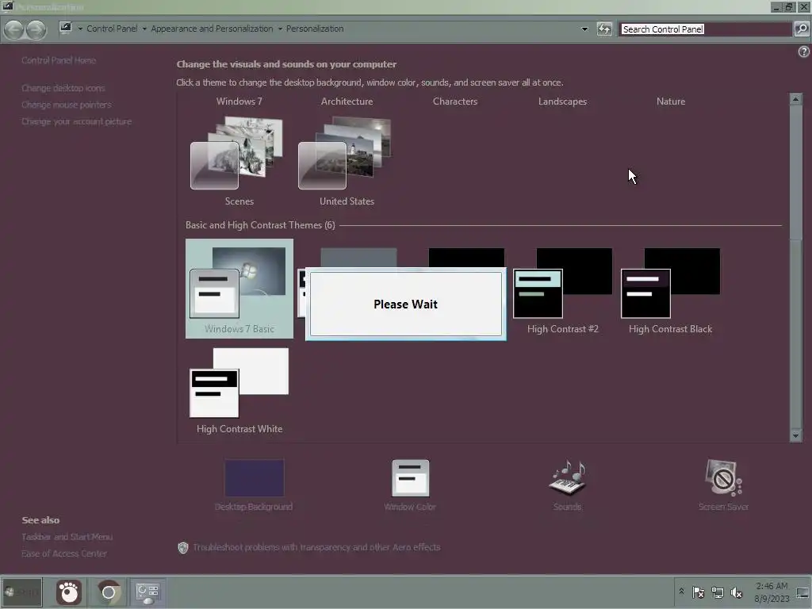
Task: Open the Desktop Background icon
Action: click(x=254, y=478)
